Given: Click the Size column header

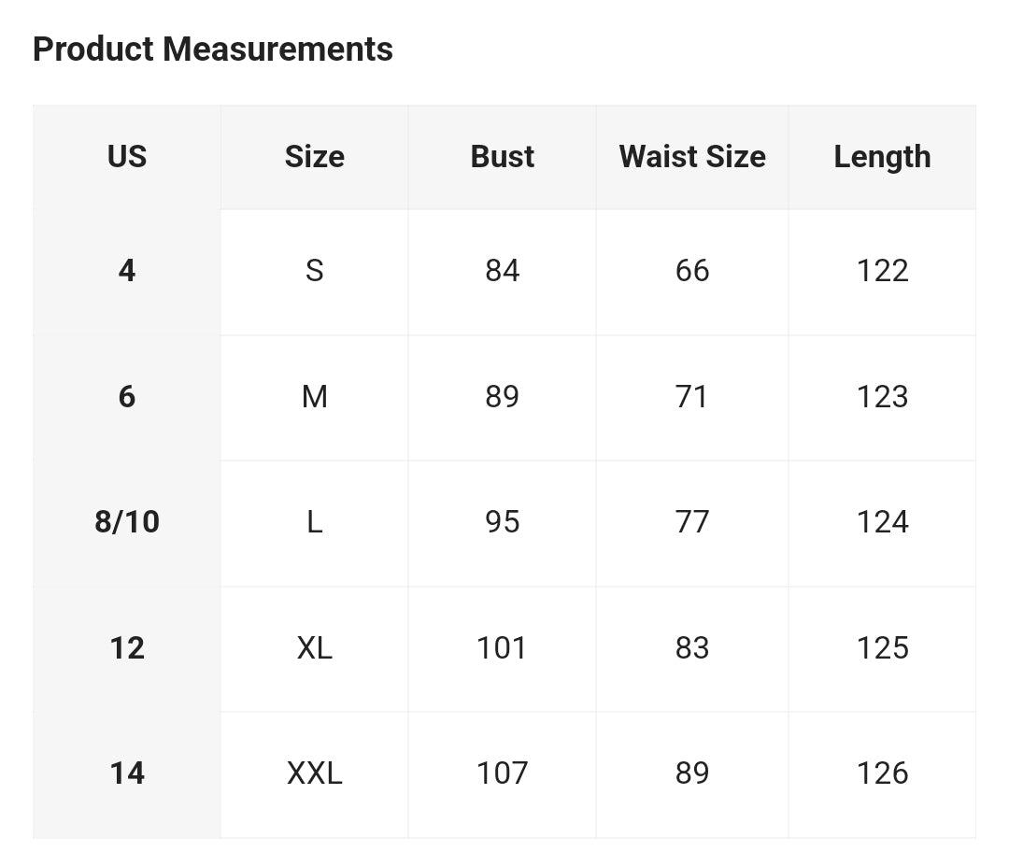Looking at the screenshot, I should click(x=315, y=157).
